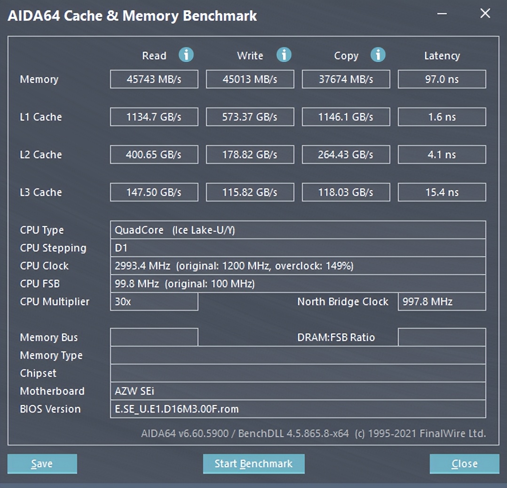Image resolution: width=507 pixels, height=488 pixels.
Task: Click the L3 Cache Read result box
Action: click(x=154, y=192)
